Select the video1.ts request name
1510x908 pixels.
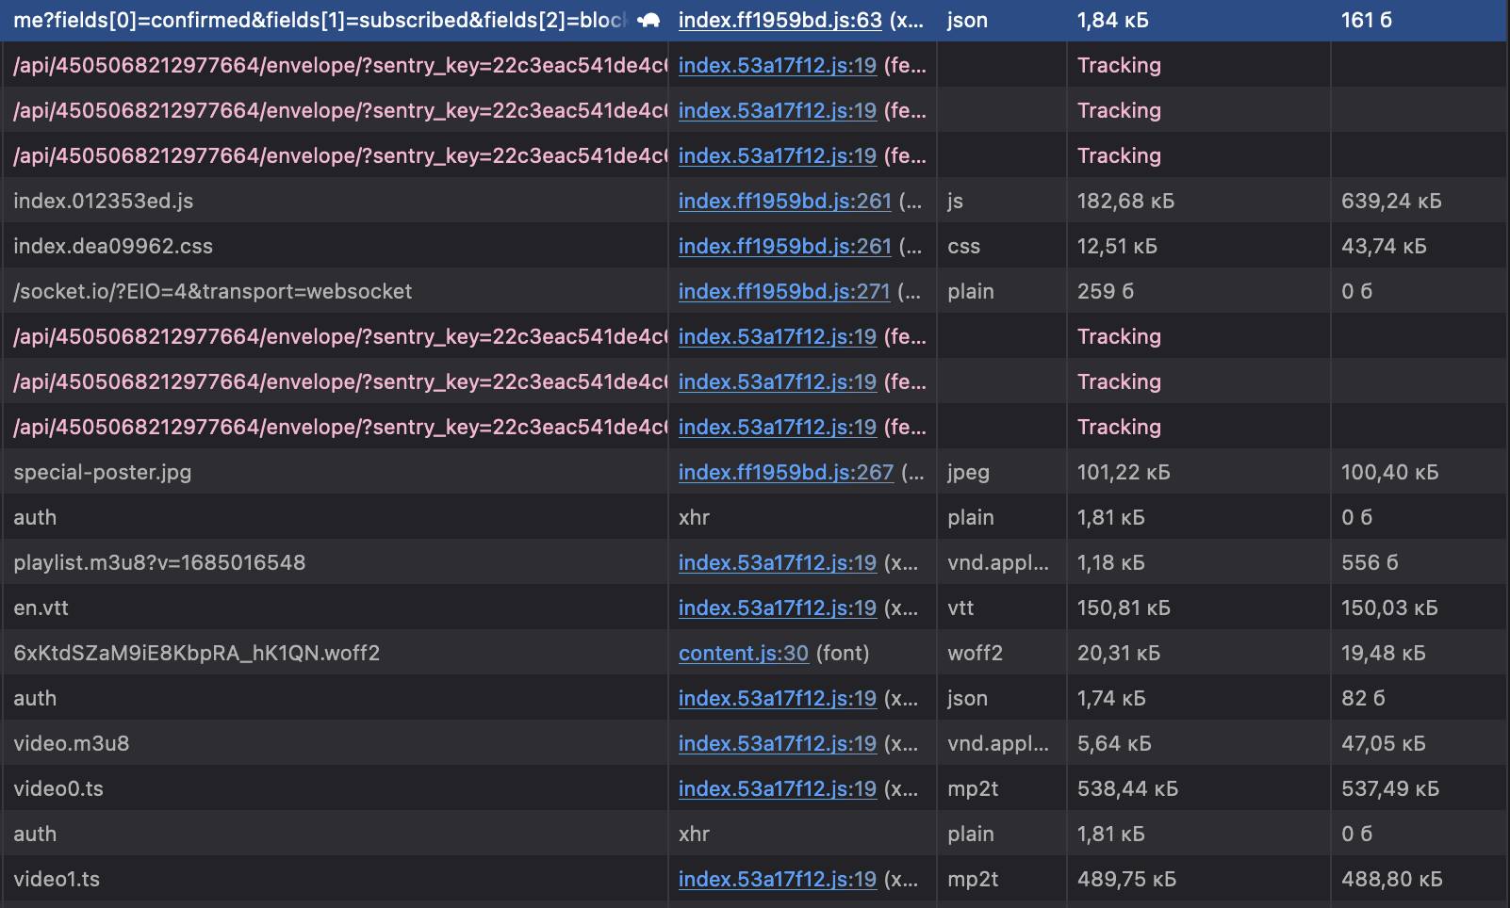57,879
